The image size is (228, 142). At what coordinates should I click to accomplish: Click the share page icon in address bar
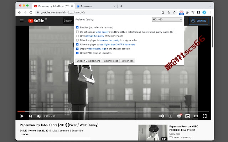[x=169, y=12]
